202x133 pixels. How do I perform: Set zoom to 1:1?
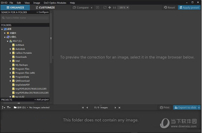[x=114, y=8]
